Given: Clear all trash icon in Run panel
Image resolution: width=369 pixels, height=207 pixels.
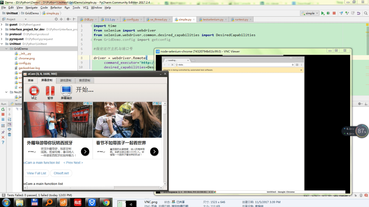Looking at the screenshot, I should [x=9, y=135].
